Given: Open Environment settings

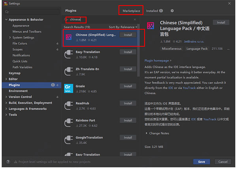Looking at the screenshot, I should [18, 91].
